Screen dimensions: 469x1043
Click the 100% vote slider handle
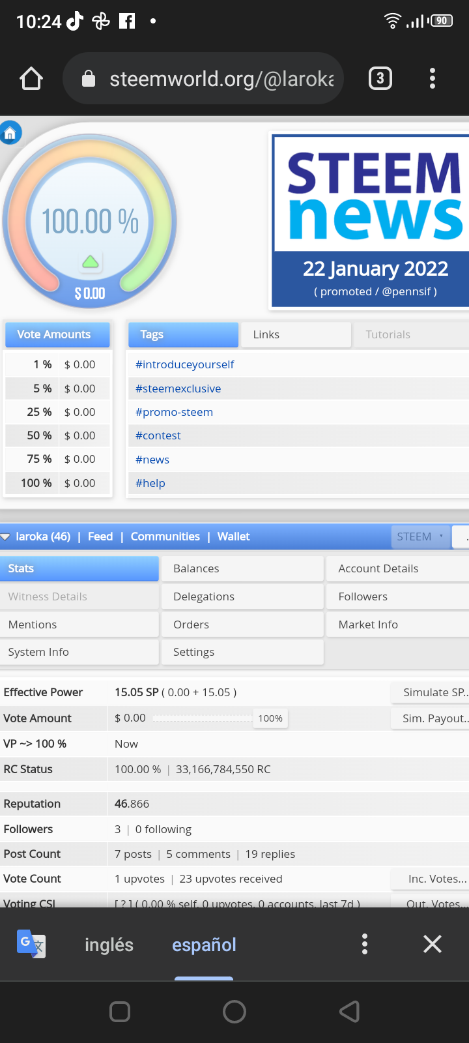click(270, 718)
